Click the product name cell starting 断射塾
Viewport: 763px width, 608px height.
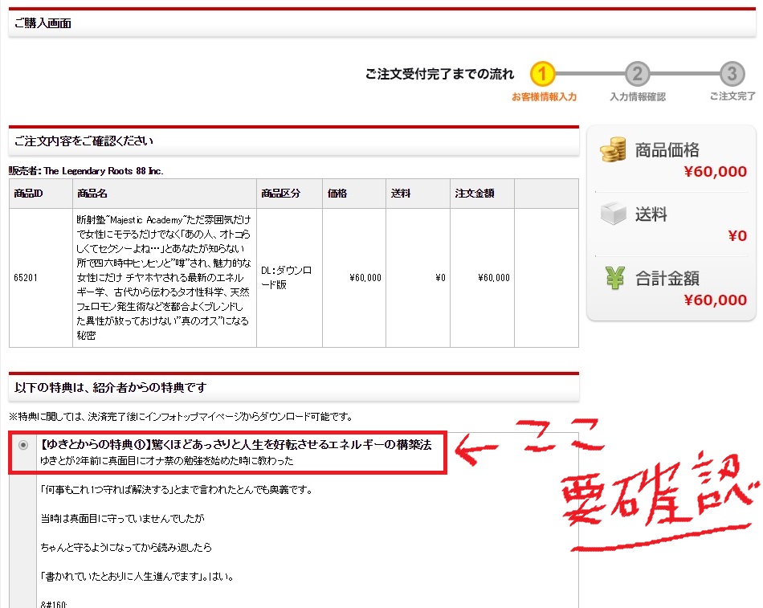click(165, 278)
